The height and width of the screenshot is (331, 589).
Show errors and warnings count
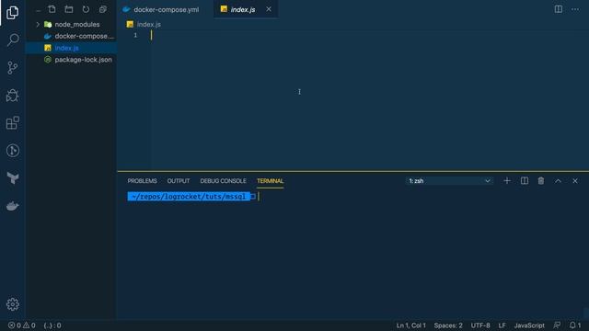tap(21, 325)
